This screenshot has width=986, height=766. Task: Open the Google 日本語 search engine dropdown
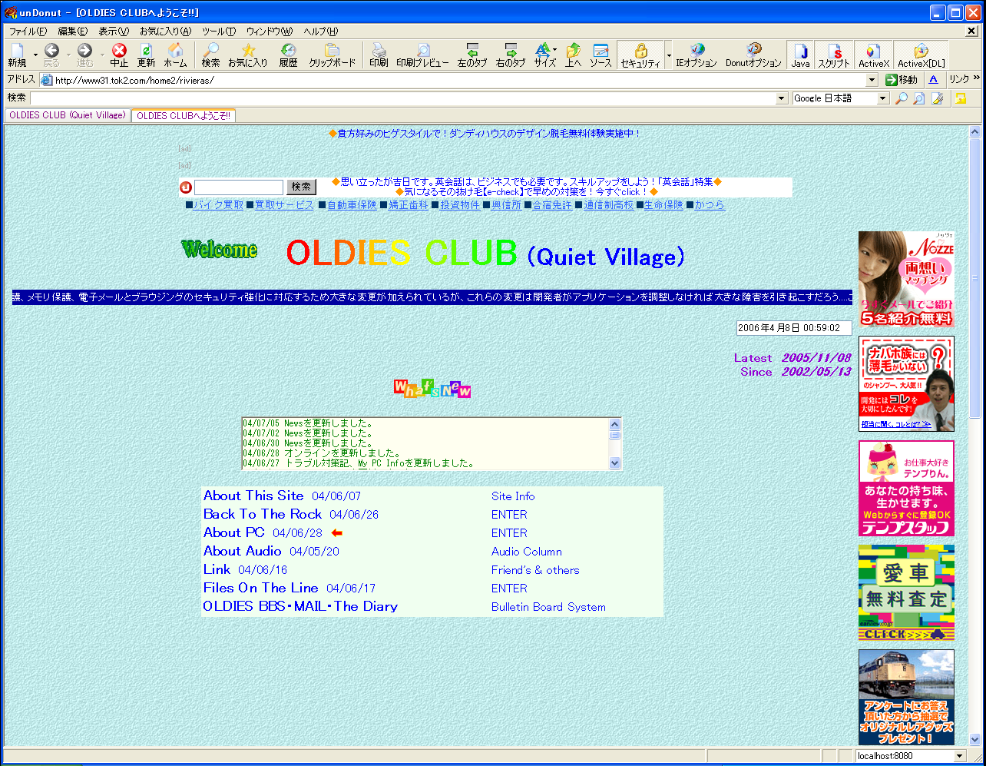coord(883,98)
